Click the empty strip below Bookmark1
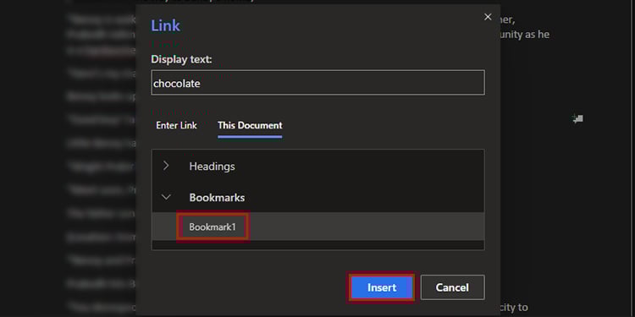Image resolution: width=635 pixels, height=317 pixels. tap(317, 245)
